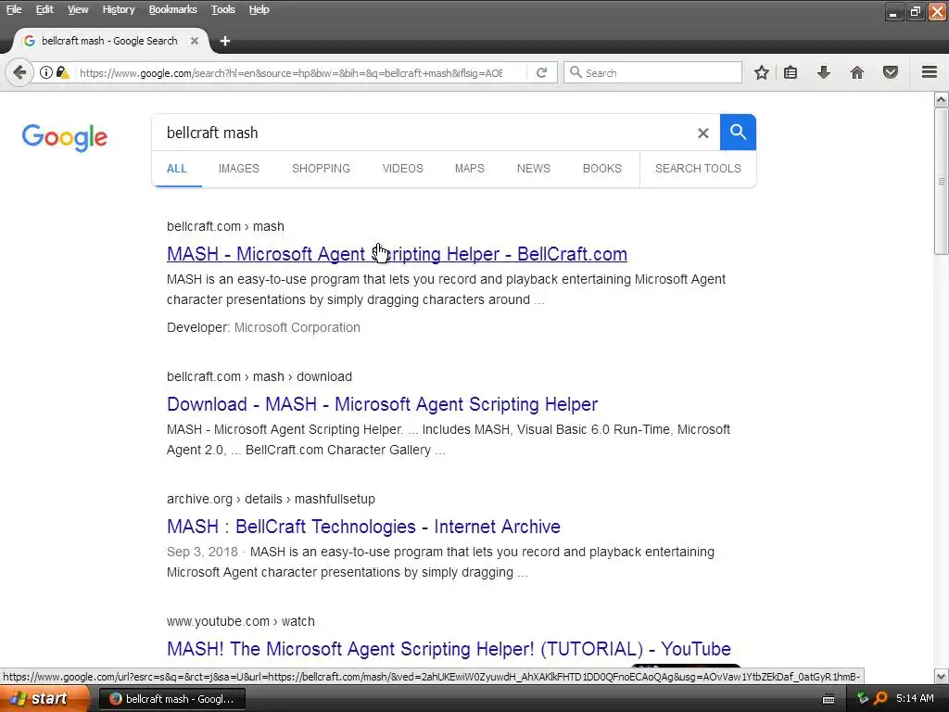Click scrollbar up arrow
The image size is (949, 712).
(x=942, y=100)
